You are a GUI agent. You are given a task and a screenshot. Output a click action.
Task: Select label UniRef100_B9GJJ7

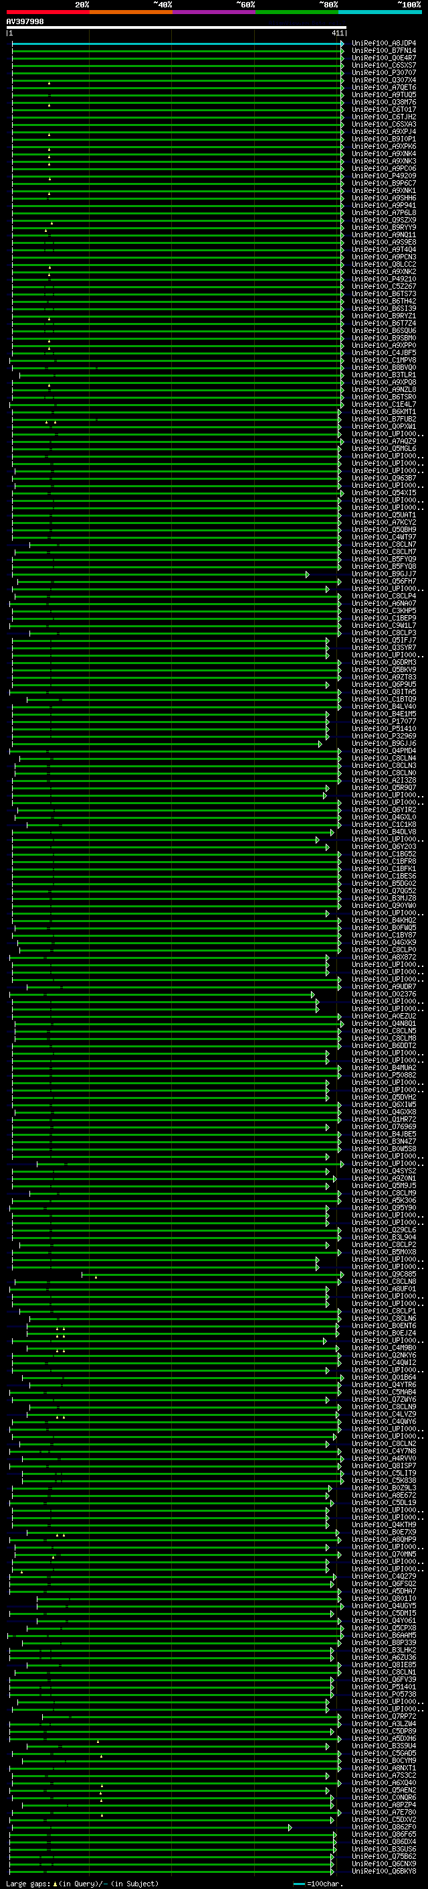coord(384,574)
